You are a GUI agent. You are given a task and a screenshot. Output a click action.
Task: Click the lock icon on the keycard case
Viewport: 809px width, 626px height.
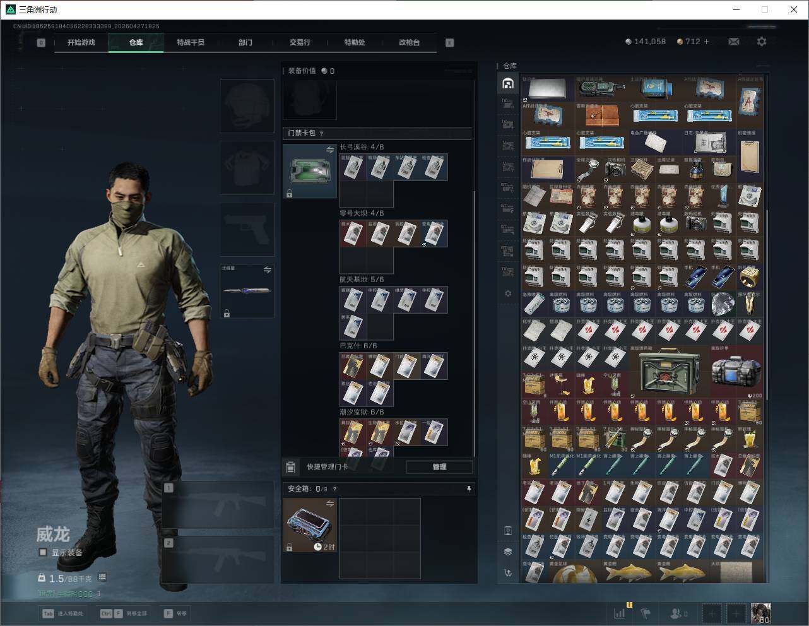289,194
